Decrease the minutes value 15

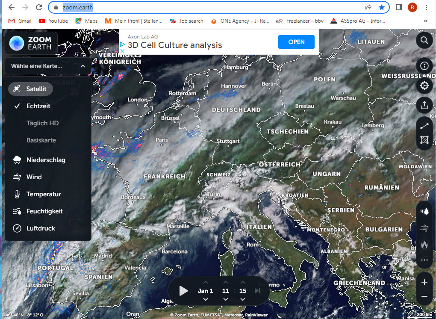[243, 299]
